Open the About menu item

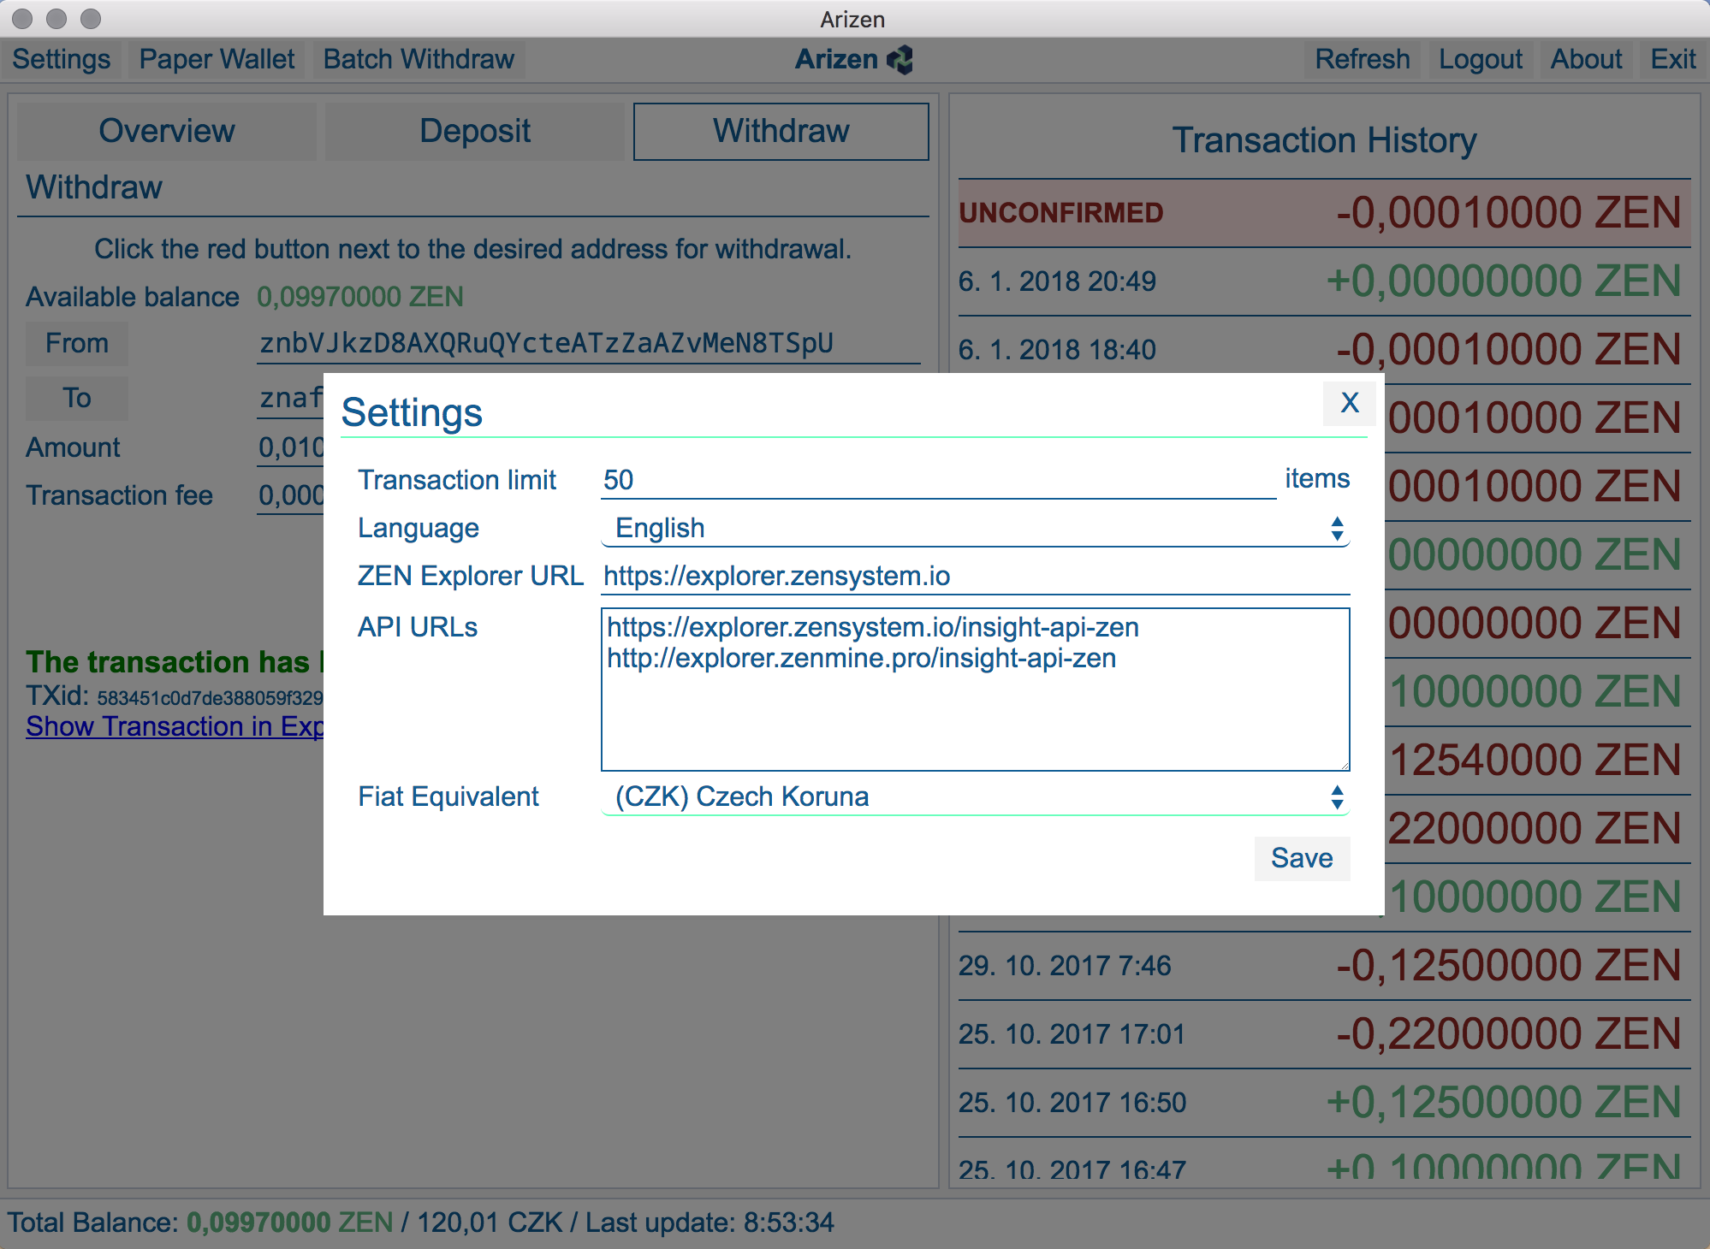[1586, 59]
